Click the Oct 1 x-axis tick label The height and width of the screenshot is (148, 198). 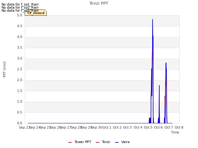[107, 127]
